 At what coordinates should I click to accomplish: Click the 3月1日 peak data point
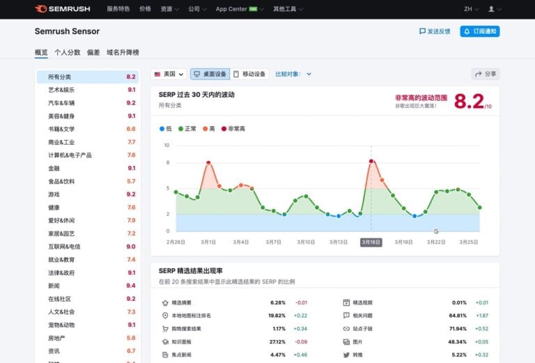tap(208, 163)
